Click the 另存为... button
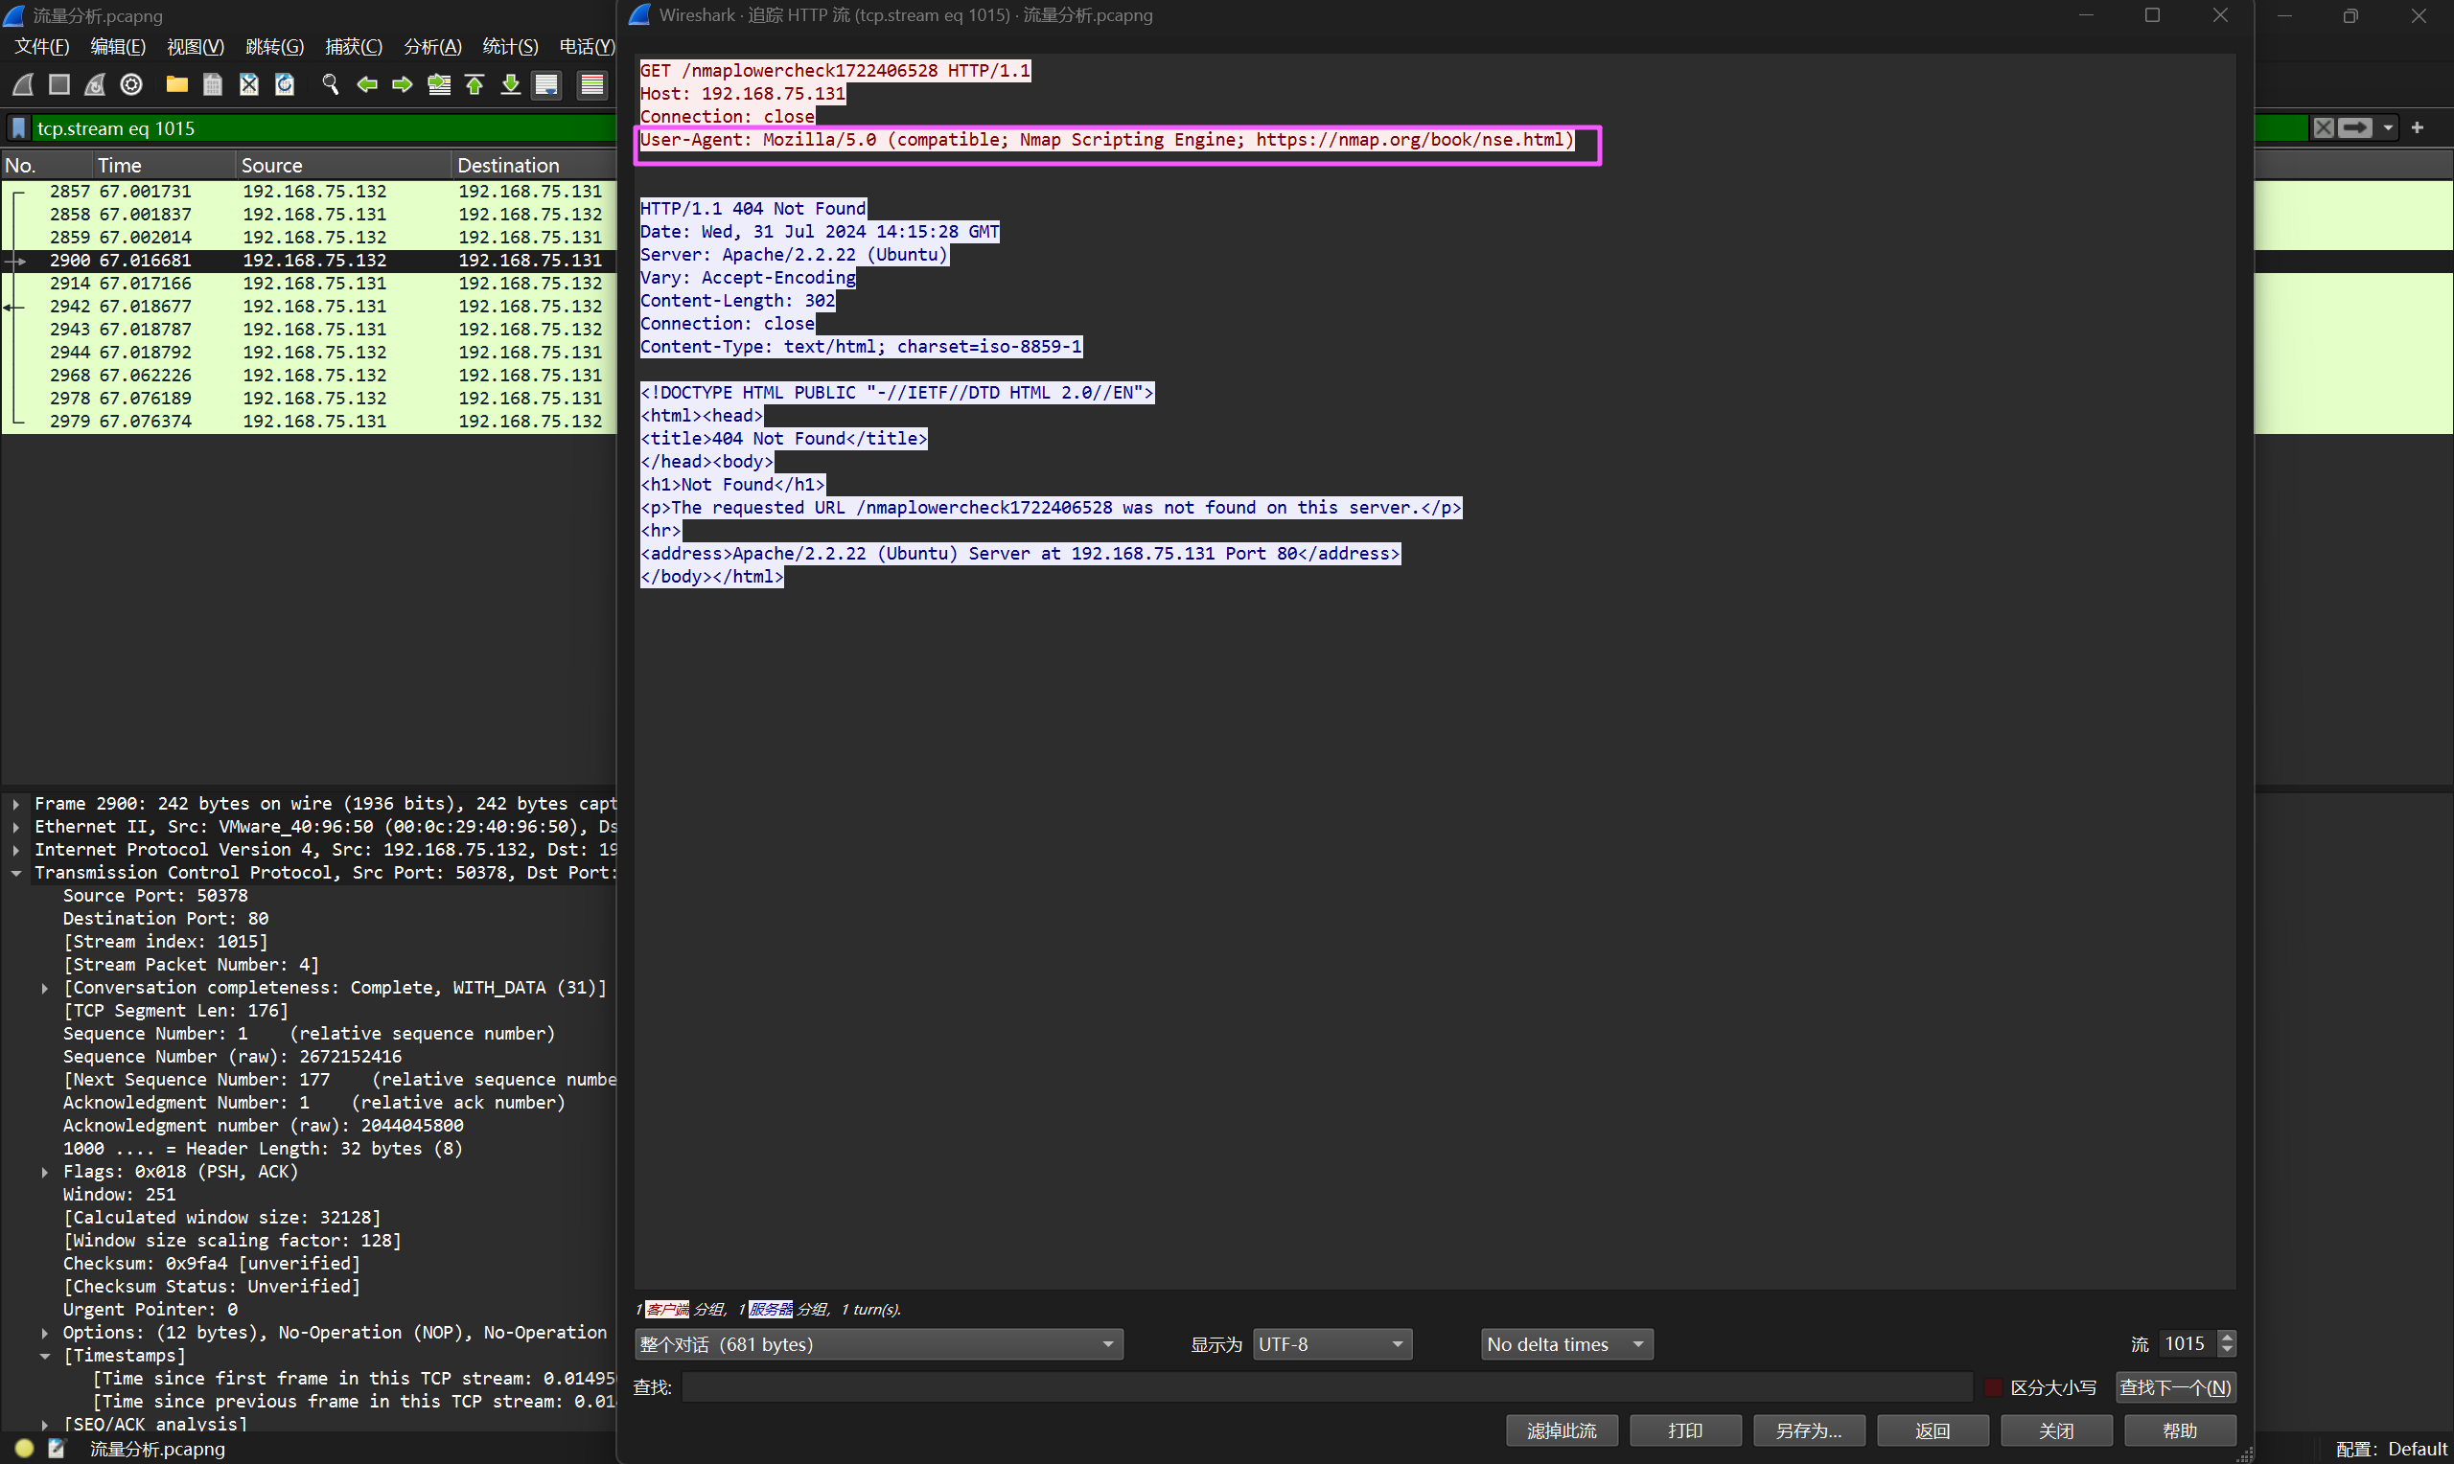 (1808, 1430)
